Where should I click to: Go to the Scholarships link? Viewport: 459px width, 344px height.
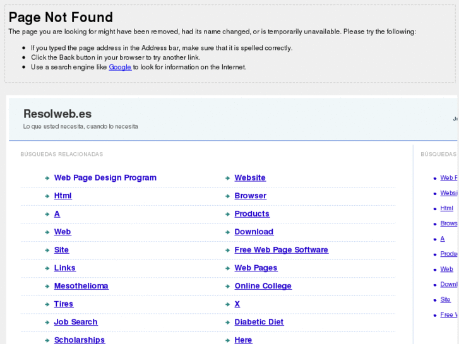[x=79, y=340]
